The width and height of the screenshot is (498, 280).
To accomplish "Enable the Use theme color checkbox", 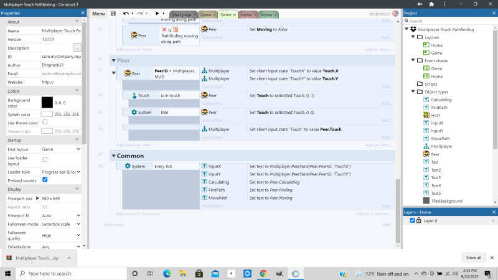I will tap(45, 122).
